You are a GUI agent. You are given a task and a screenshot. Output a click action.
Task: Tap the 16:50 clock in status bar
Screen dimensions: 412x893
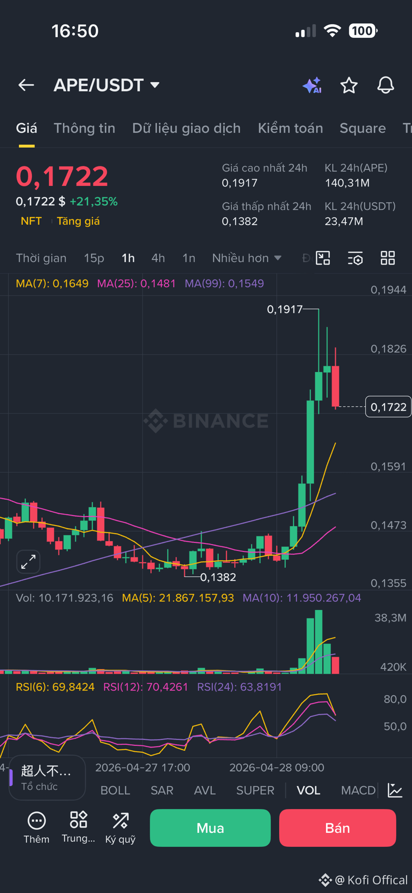(x=75, y=31)
